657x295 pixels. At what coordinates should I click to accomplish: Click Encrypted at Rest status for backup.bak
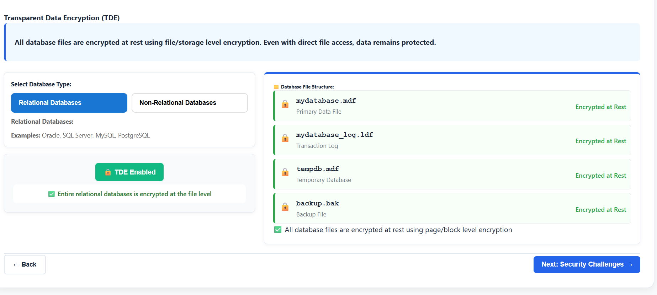coord(600,210)
